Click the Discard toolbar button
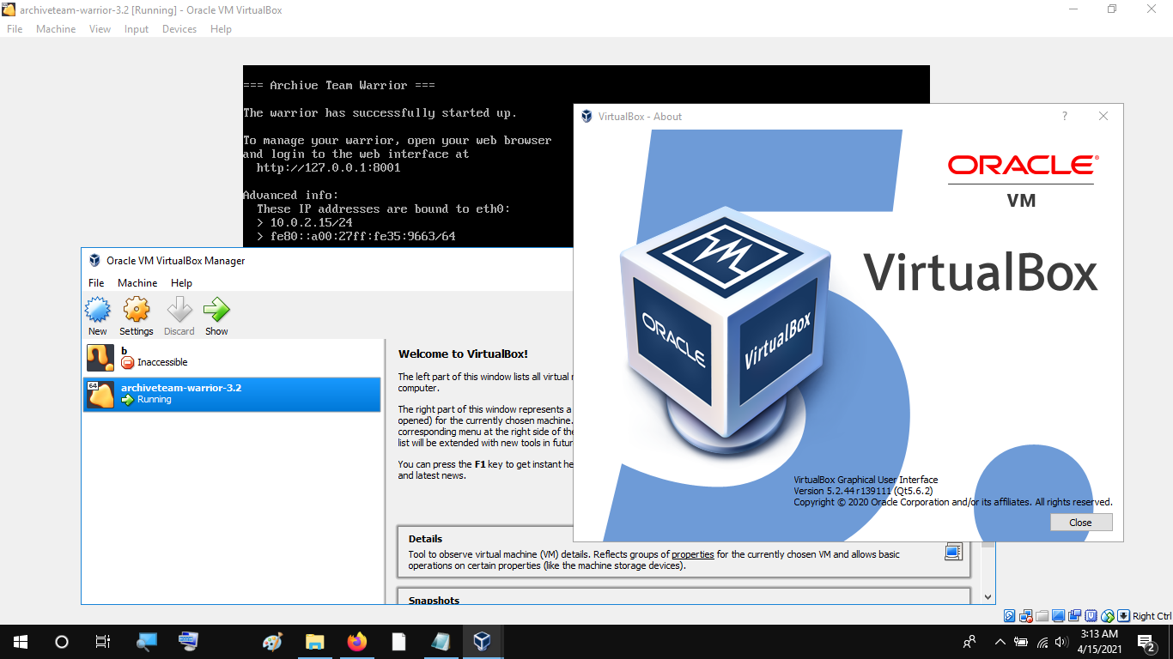The height and width of the screenshot is (659, 1173). (x=179, y=316)
